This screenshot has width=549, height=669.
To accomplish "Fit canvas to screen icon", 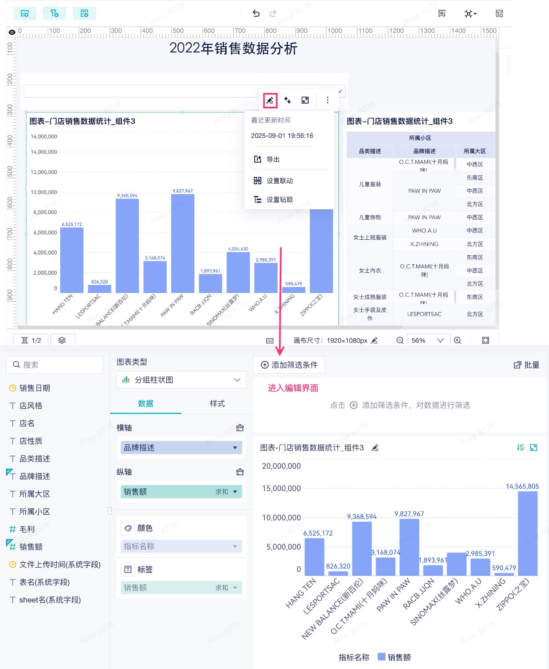I will tap(486, 341).
